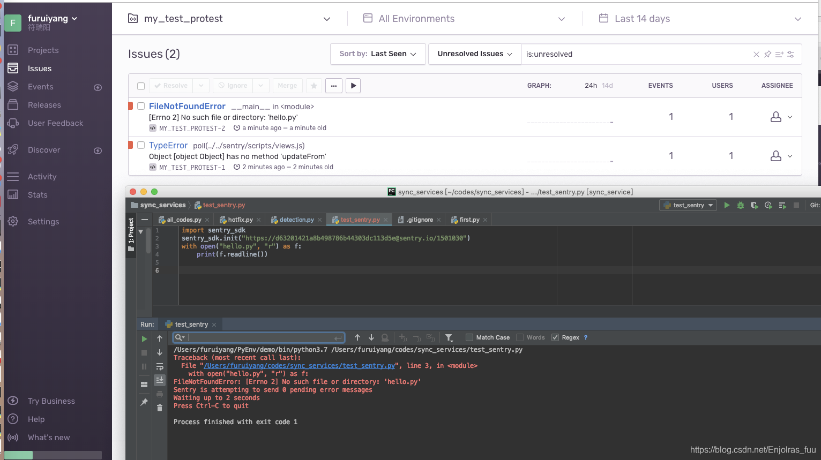
Task: Open Activity in Sentry sidebar
Action: coord(42,177)
